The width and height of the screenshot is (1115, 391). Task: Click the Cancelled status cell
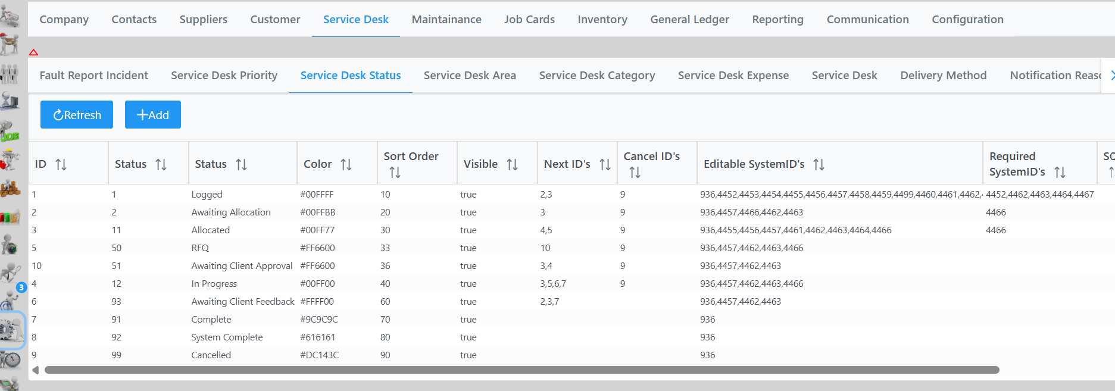pos(211,355)
